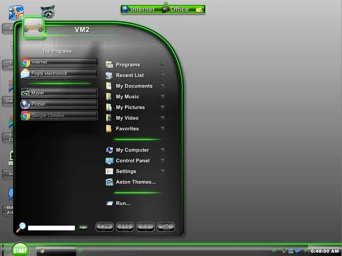Click the Favorites star folder icon

click(x=109, y=129)
